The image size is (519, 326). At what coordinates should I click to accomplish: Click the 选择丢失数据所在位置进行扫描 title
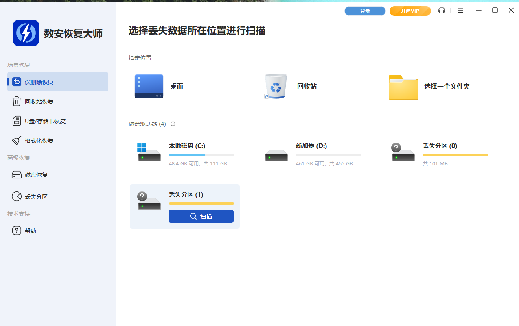[197, 30]
